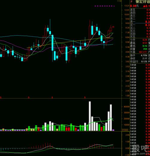Click the 今开 opening price row
This screenshot has height=156, width=150.
(x=140, y=40)
